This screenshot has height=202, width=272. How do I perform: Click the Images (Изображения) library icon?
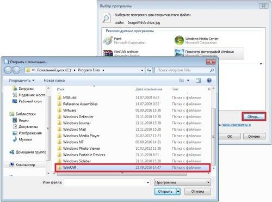click(15, 133)
